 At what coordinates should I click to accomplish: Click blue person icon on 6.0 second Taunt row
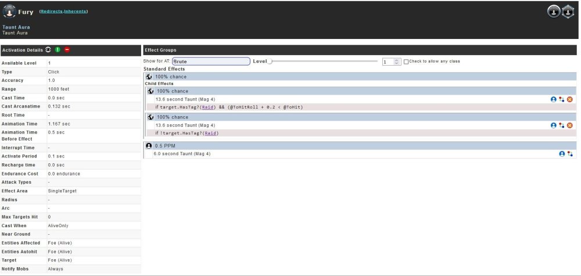[562, 154]
